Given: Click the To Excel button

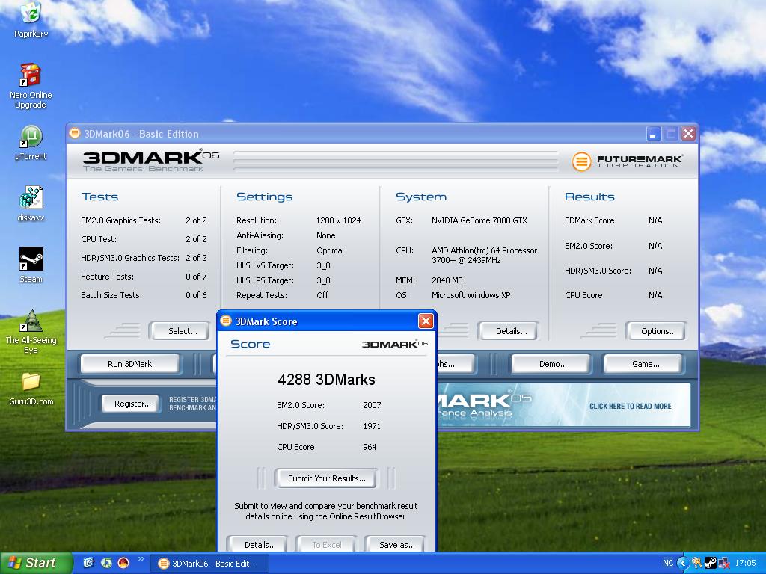Looking at the screenshot, I should tap(326, 544).
